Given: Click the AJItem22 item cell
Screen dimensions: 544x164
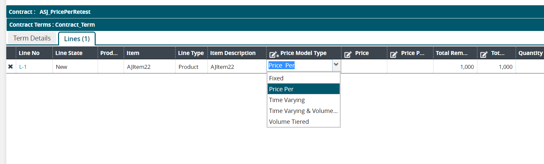Looking at the screenshot, I should pos(139,67).
